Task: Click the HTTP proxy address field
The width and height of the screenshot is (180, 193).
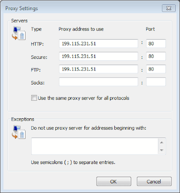Action: pos(98,43)
